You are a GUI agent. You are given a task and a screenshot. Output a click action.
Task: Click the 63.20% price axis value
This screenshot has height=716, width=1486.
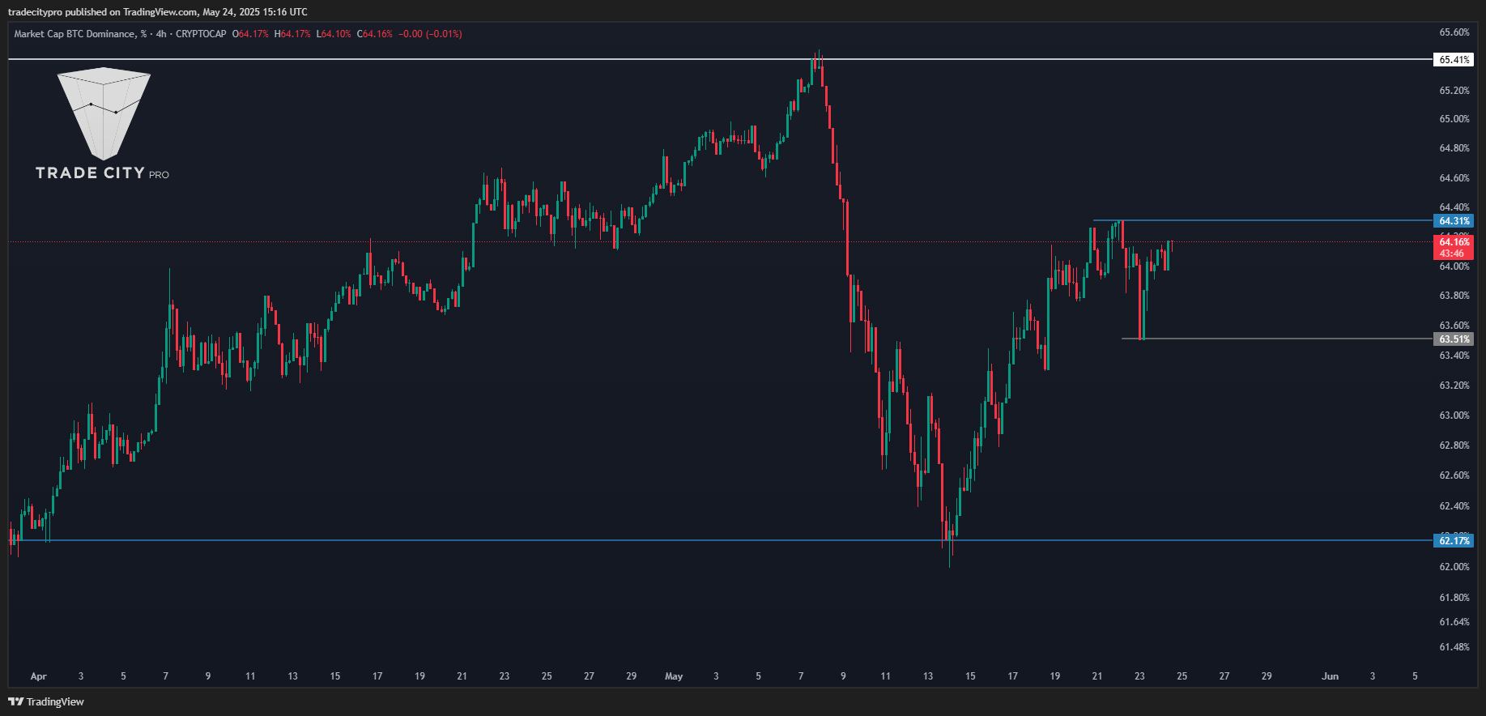1454,385
